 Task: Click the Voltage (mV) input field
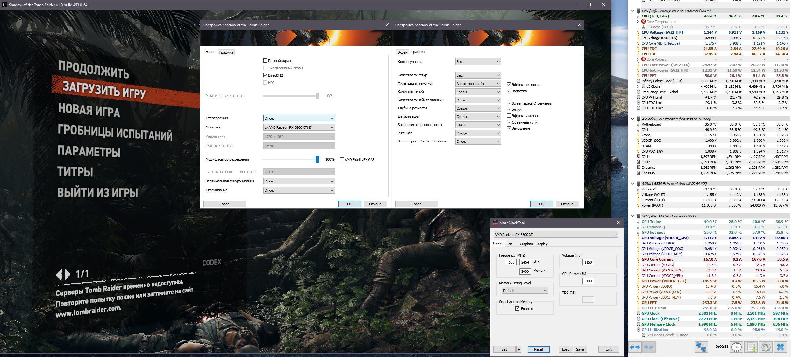(x=588, y=262)
